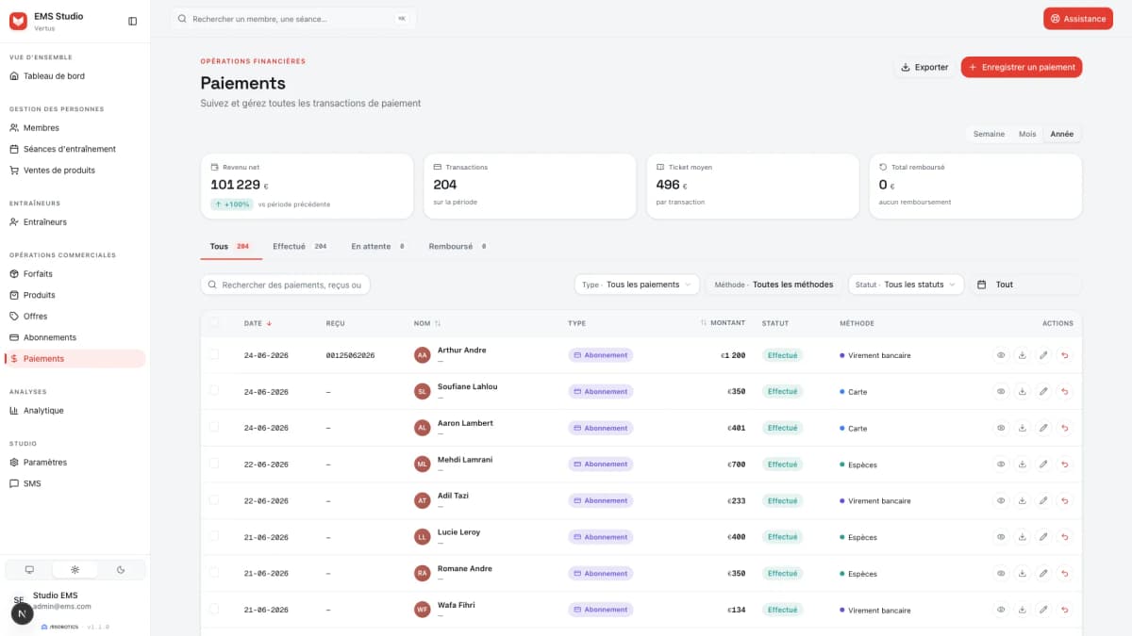The image size is (1132, 636).
Task: Check the Soufiane Lahlou row checkbox
Action: click(x=214, y=390)
